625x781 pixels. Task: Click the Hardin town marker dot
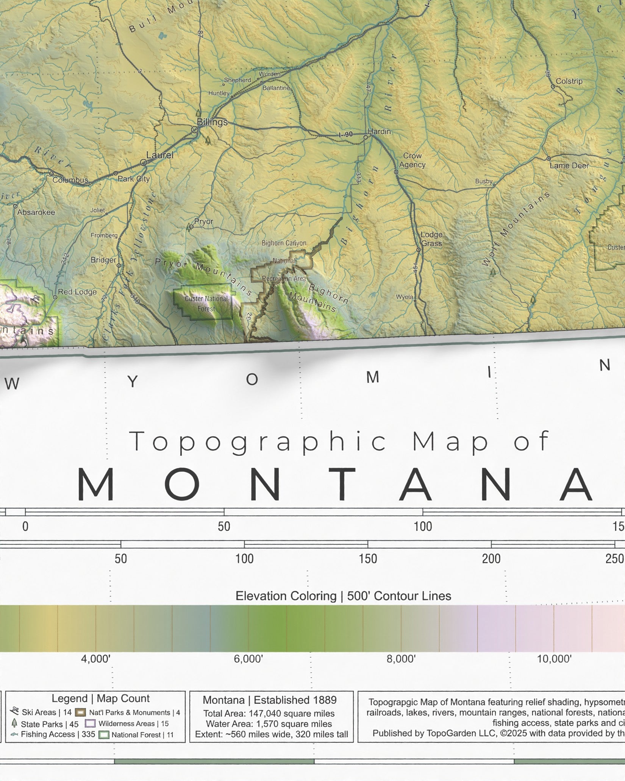366,137
